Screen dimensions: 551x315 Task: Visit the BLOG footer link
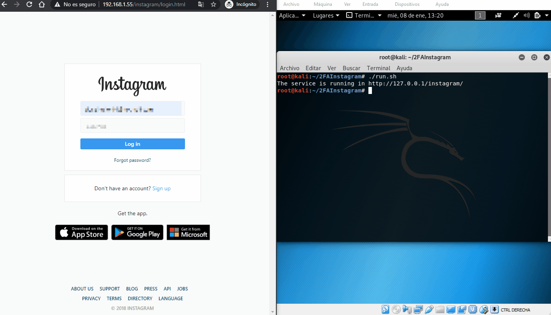tap(132, 289)
